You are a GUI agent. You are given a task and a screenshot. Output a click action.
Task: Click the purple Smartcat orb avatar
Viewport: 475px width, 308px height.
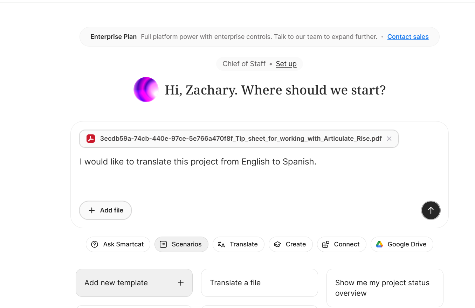(146, 90)
